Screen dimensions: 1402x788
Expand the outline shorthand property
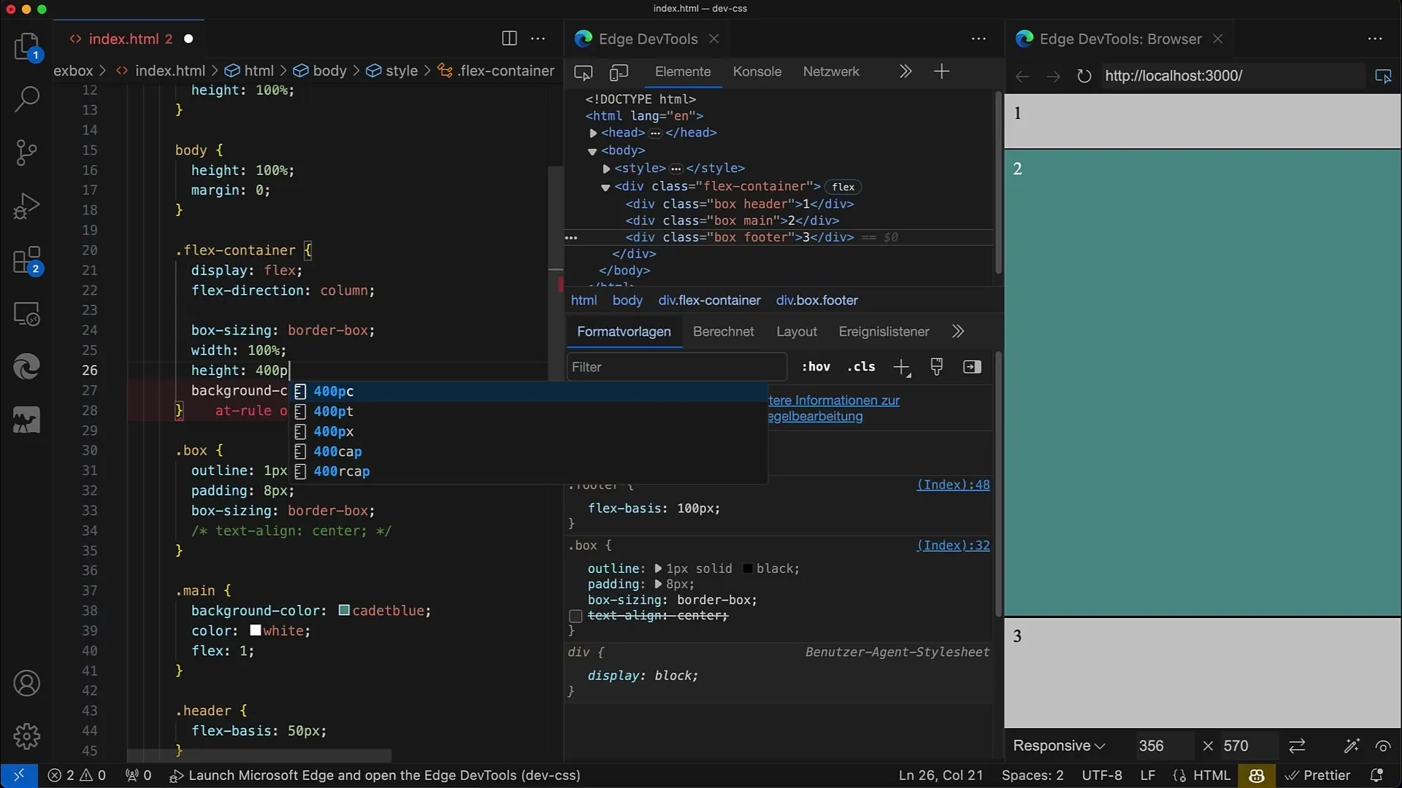tap(659, 568)
